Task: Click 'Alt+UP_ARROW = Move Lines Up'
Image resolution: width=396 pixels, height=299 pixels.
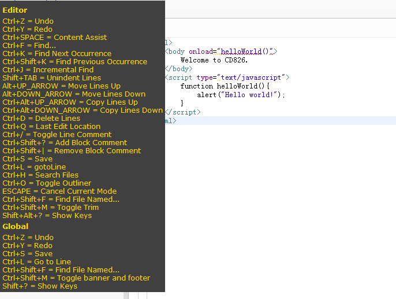Action: coord(62,86)
